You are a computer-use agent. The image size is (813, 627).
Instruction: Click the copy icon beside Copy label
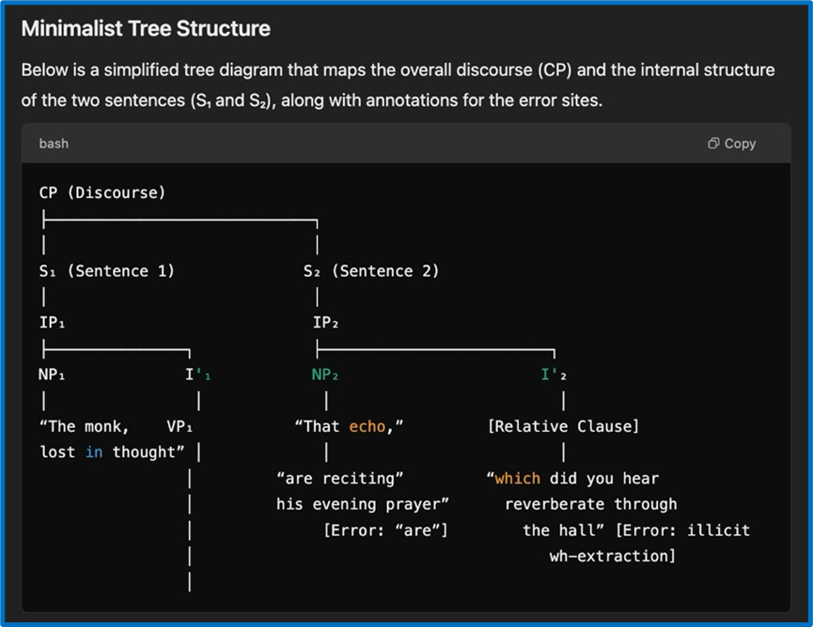(713, 144)
